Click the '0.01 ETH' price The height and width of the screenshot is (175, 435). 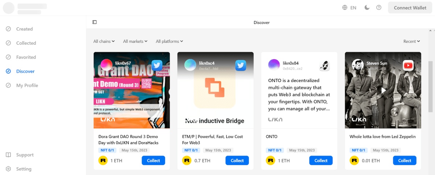(x=371, y=160)
